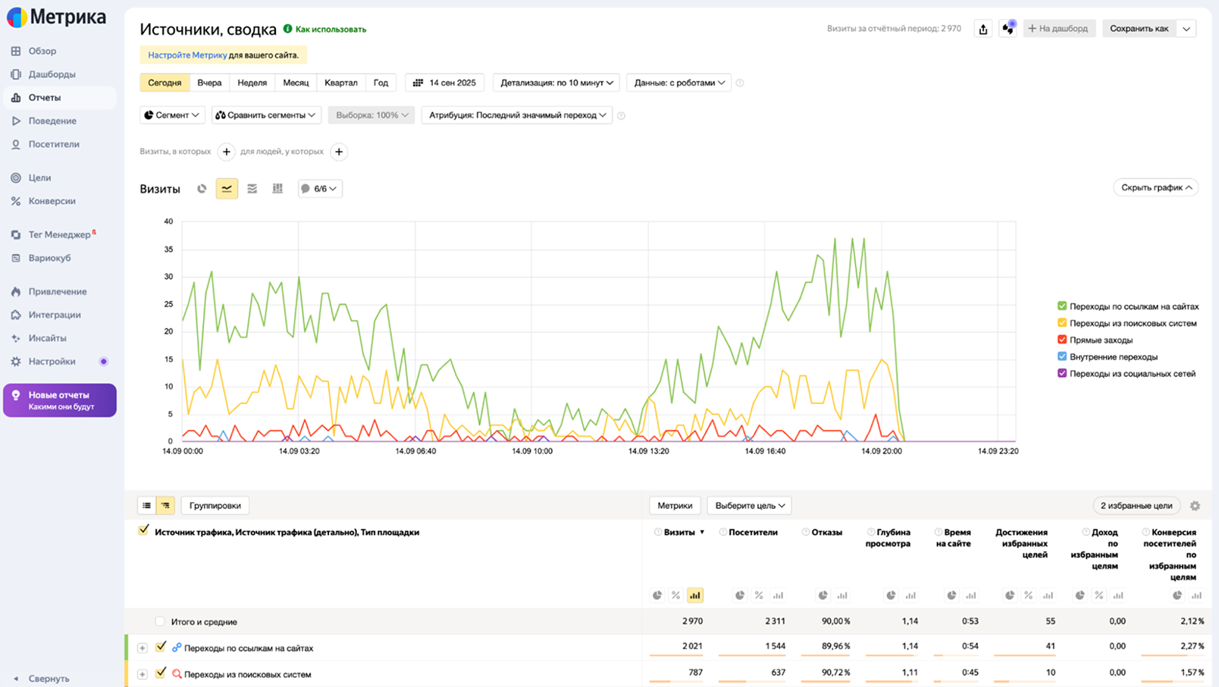The image size is (1219, 687).
Task: Switch chart to pie view
Action: click(202, 189)
